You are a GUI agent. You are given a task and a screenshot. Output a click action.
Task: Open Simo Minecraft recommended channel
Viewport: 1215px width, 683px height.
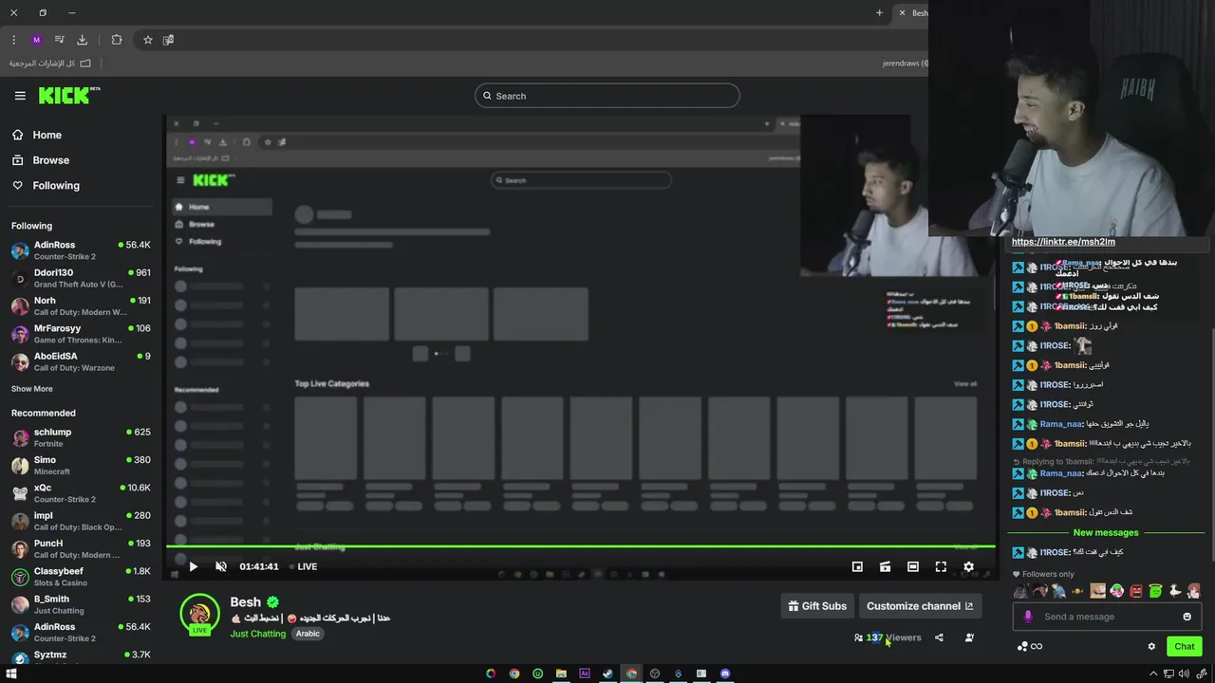[x=81, y=465]
